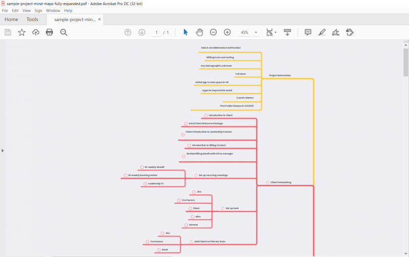Click the Project Information node label
409x257 pixels.
pyautogui.click(x=280, y=75)
